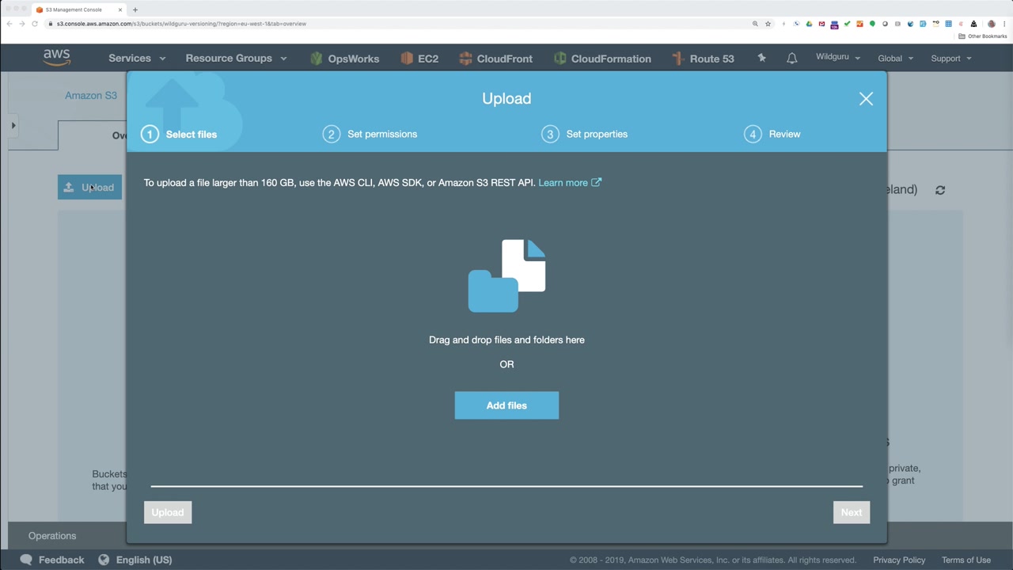Expand the left sidebar arrow

tap(13, 125)
